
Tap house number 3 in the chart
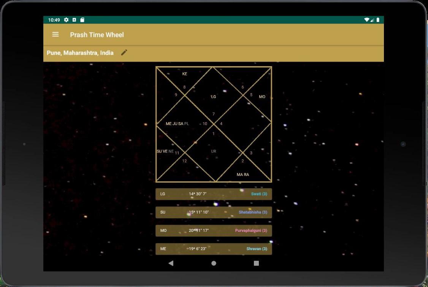pyautogui.click(x=251, y=153)
